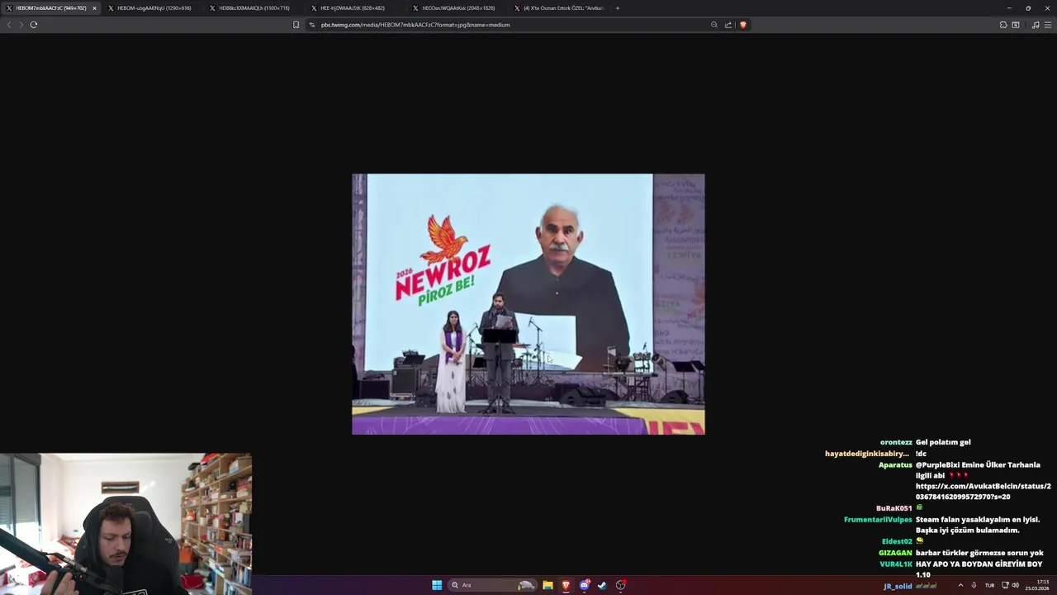Open the browser hamburger main menu
The width and height of the screenshot is (1057, 595).
1048,25
